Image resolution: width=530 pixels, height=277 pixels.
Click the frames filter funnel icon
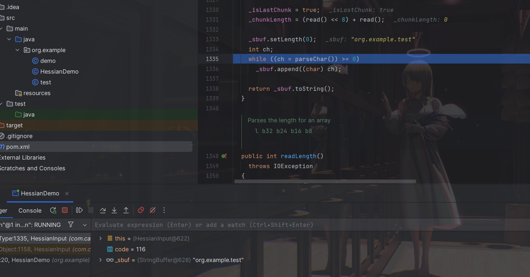pyautogui.click(x=71, y=225)
